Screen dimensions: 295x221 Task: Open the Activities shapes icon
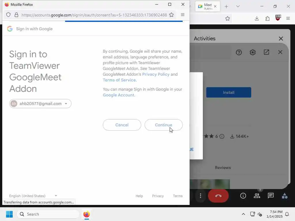pos(284,196)
